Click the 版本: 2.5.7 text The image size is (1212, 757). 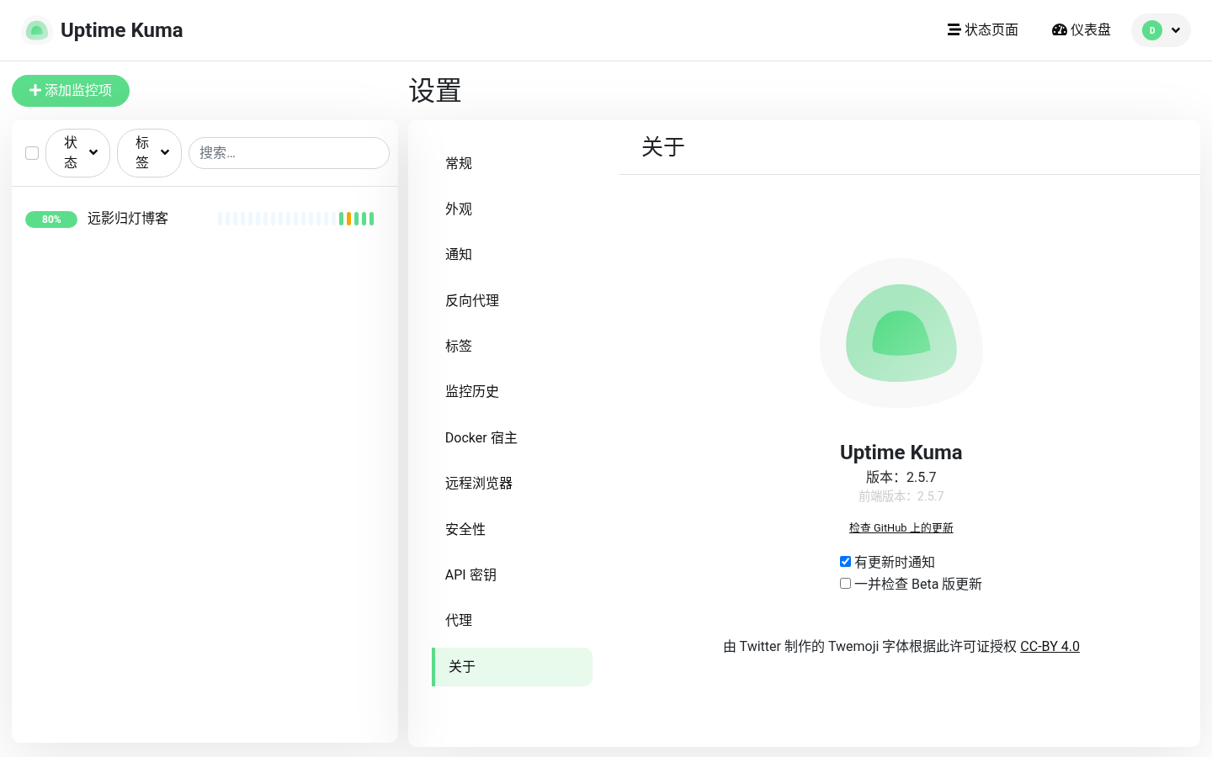tap(901, 477)
